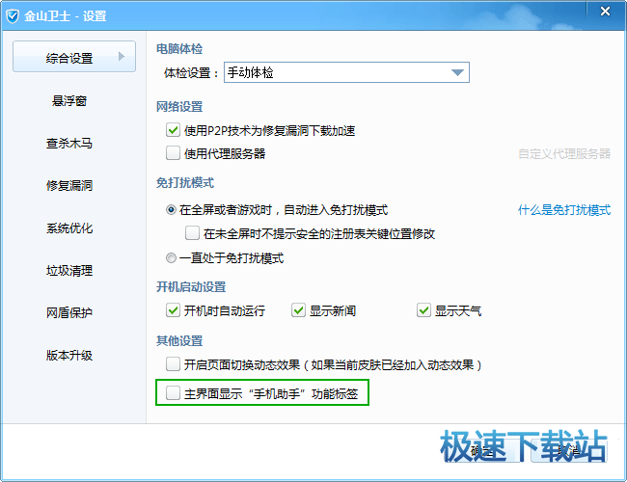Image resolution: width=627 pixels, height=482 pixels.
Task: Enable 开启页面切换动态效果 checkbox
Action: pyautogui.click(x=173, y=364)
